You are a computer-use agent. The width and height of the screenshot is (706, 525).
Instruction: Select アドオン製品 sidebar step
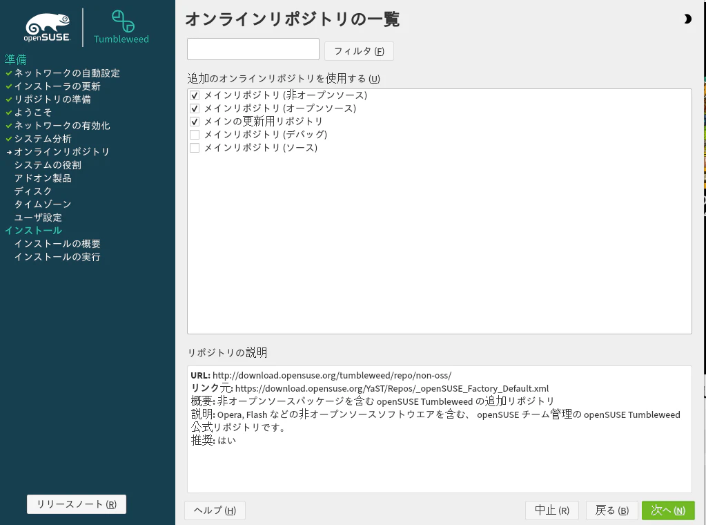click(43, 178)
